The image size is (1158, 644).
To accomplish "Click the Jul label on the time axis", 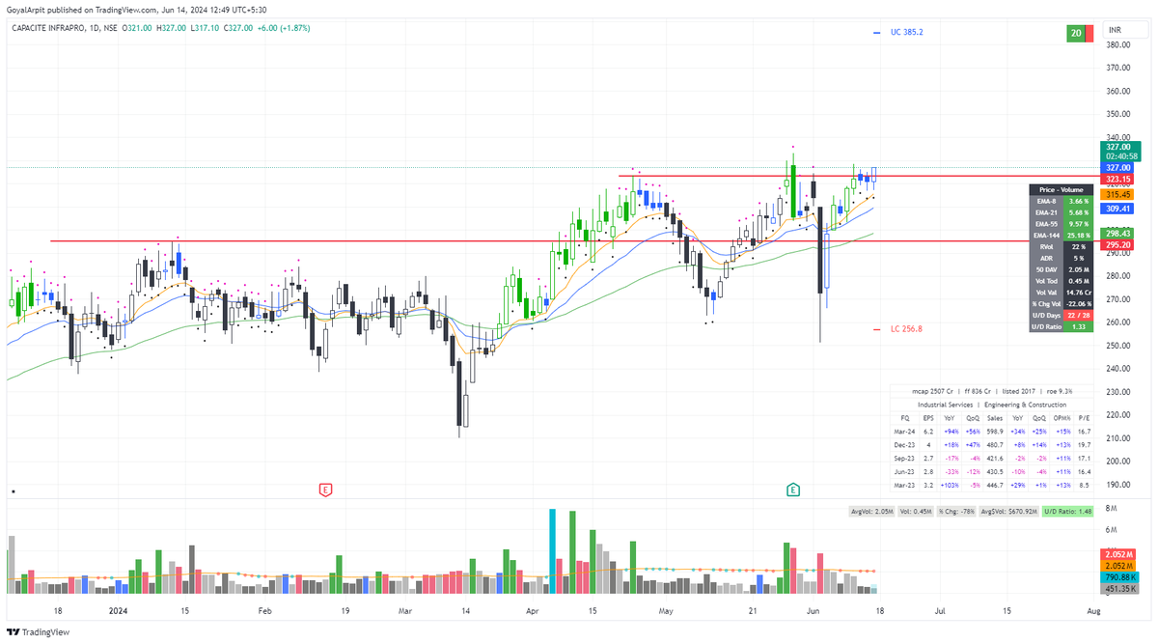I will click(938, 611).
